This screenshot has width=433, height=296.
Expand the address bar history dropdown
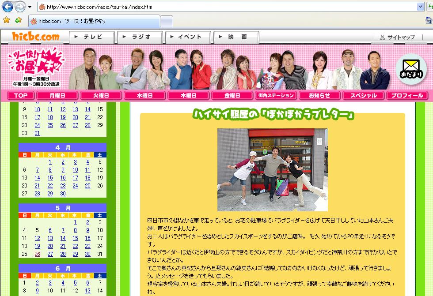[x=420, y=7]
